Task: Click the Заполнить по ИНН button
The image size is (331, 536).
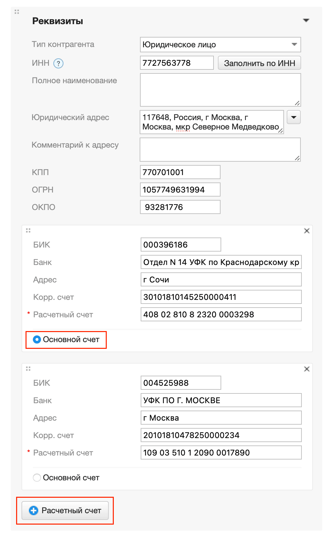Action: tap(259, 63)
